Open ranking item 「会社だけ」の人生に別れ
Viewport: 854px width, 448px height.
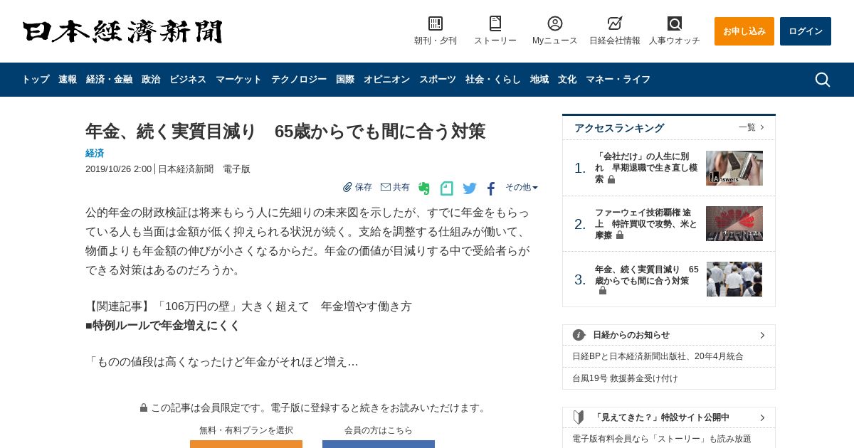coord(646,168)
